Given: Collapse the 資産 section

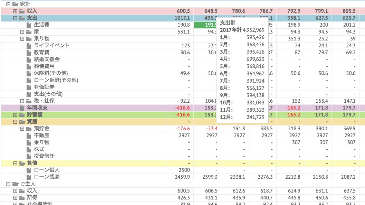Looking at the screenshot, I should [15, 122].
